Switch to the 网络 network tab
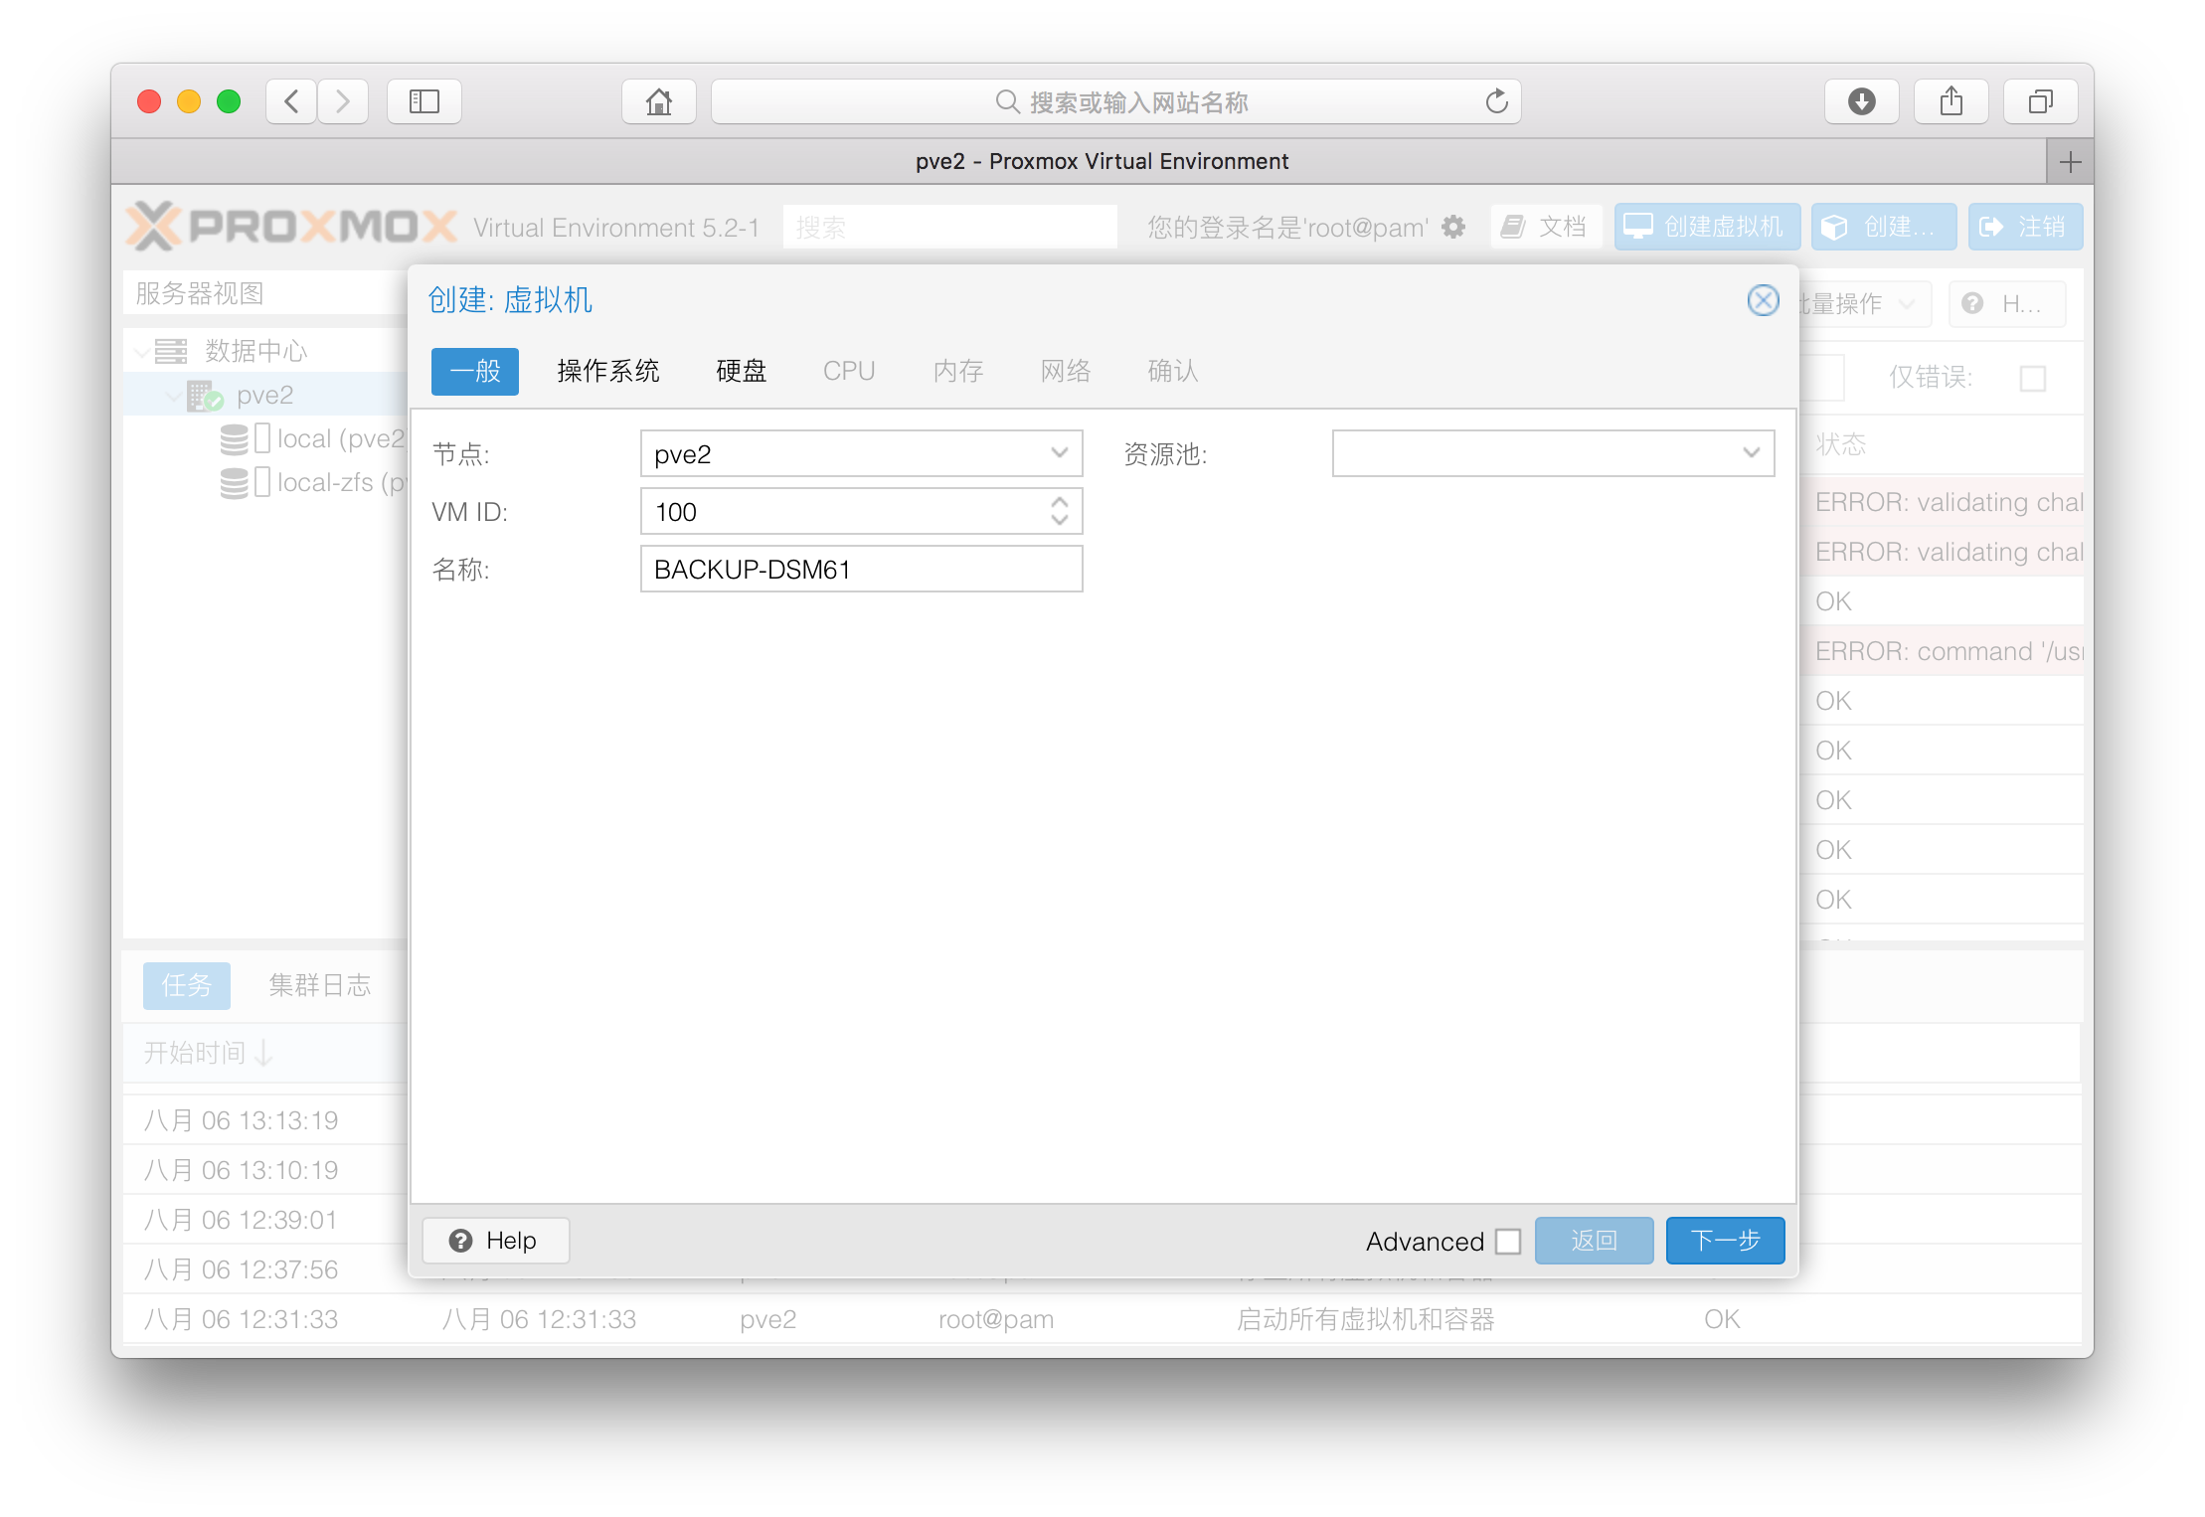The image size is (2205, 1517). point(1066,372)
